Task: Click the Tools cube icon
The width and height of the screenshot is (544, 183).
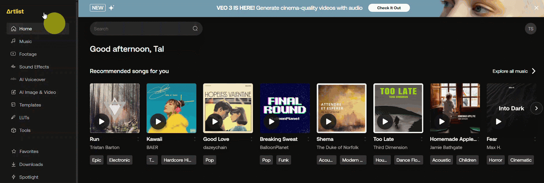Action: tap(13, 130)
